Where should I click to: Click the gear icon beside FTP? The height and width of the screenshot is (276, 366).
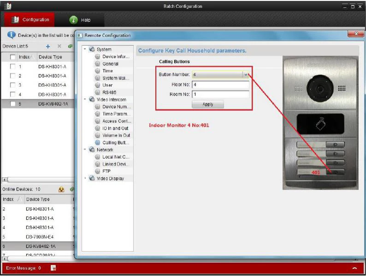tap(98, 171)
